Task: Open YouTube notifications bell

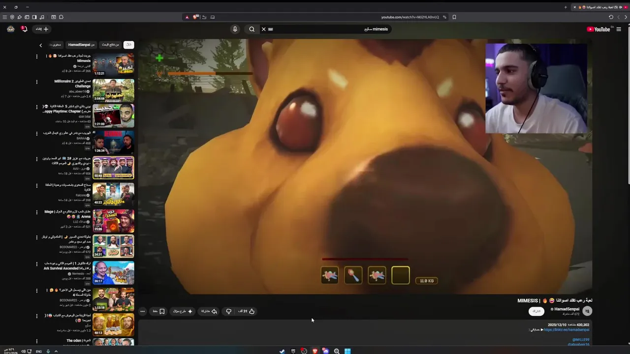Action: point(24,29)
